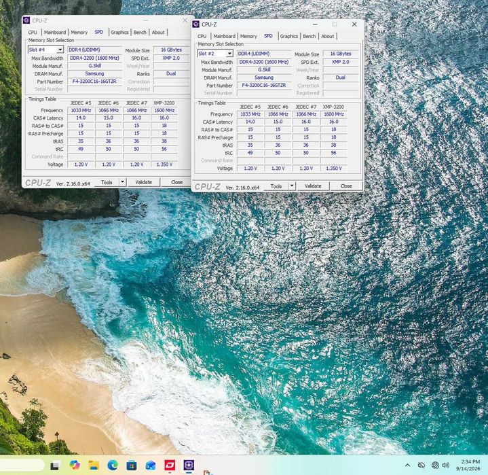Click Tools button in left CPU-Z window
Image resolution: width=488 pixels, height=475 pixels.
[x=107, y=182]
